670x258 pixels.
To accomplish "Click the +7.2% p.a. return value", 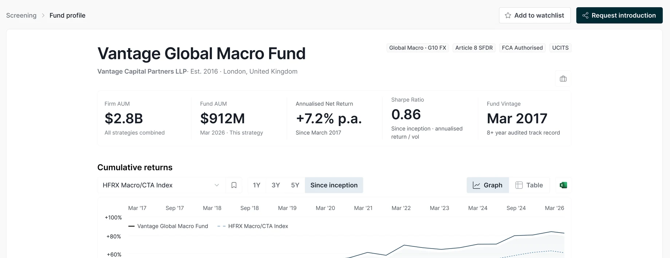I will (329, 118).
